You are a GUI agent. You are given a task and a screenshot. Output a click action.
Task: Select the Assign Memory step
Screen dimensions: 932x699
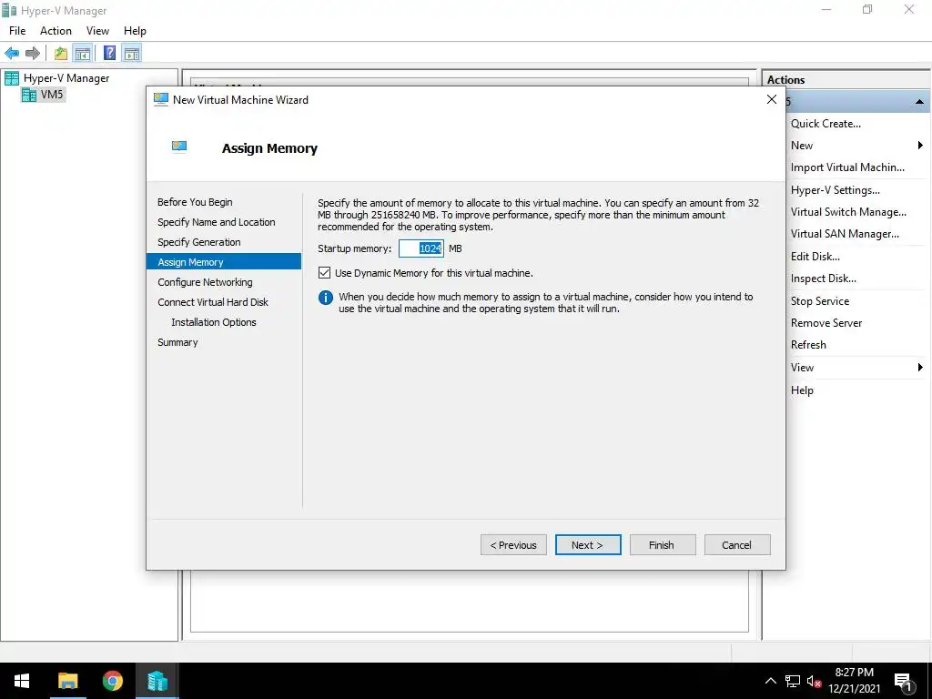point(224,261)
